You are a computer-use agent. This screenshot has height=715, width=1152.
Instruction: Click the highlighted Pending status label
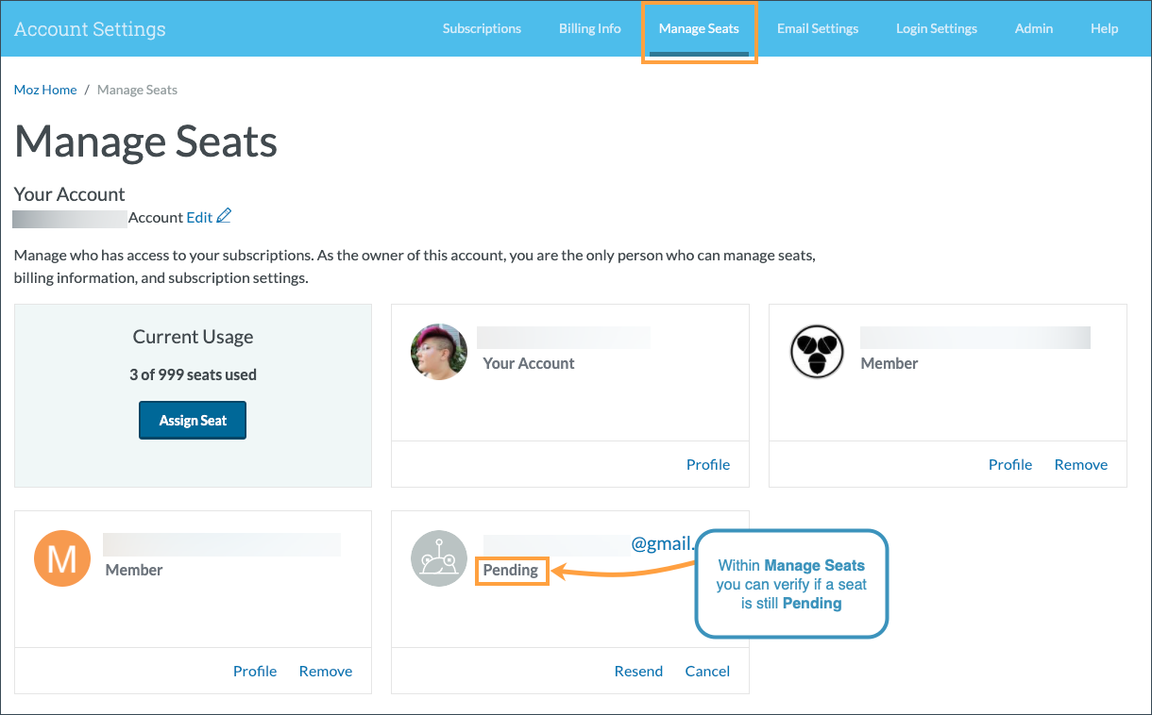pyautogui.click(x=511, y=570)
